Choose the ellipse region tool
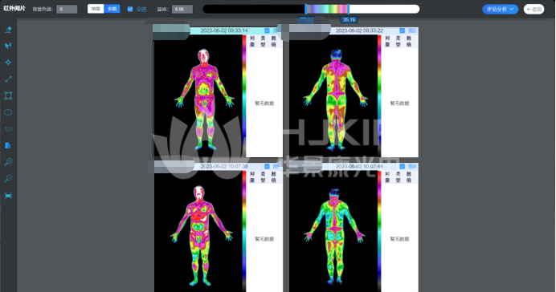This screenshot has height=292, width=556. click(x=8, y=112)
